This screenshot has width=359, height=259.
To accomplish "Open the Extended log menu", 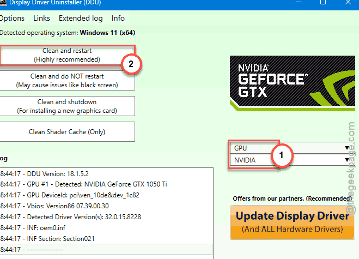I will (81, 18).
